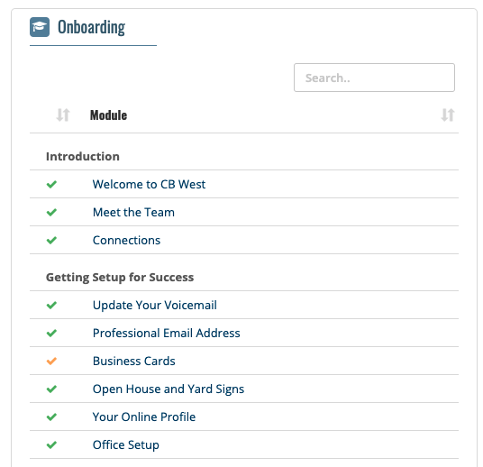This screenshot has width=483, height=467.
Task: Click the sort arrows icon at the far right of the header
Action: click(x=448, y=115)
